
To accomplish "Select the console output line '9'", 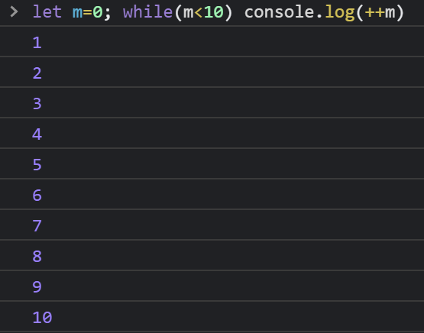I will (x=212, y=286).
